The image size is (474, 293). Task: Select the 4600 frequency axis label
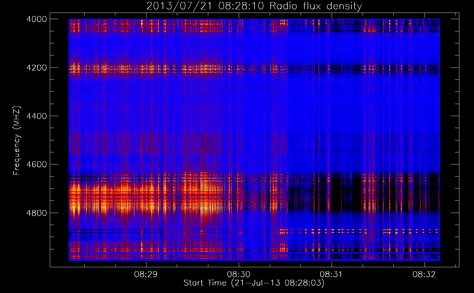pyautogui.click(x=37, y=164)
